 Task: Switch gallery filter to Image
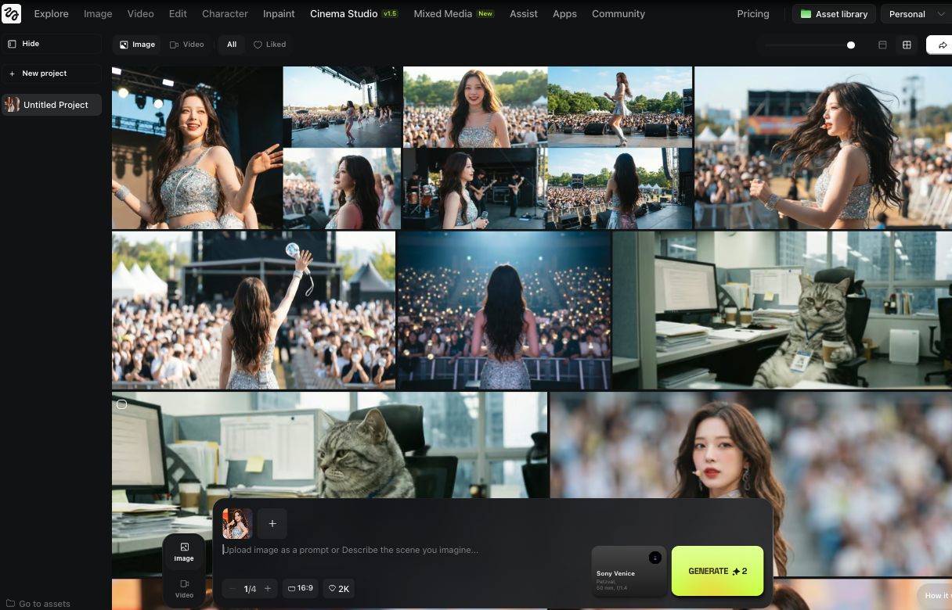(x=137, y=45)
